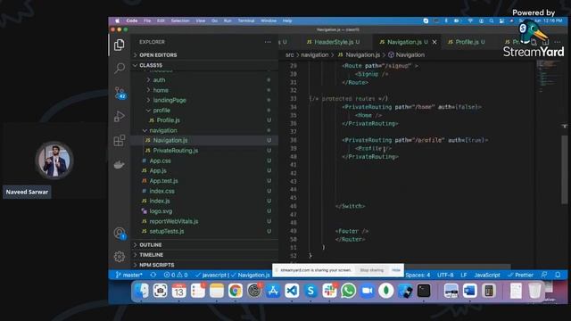The height and width of the screenshot is (321, 571).
Task: Open Zoom from the dock
Action: coord(368,291)
